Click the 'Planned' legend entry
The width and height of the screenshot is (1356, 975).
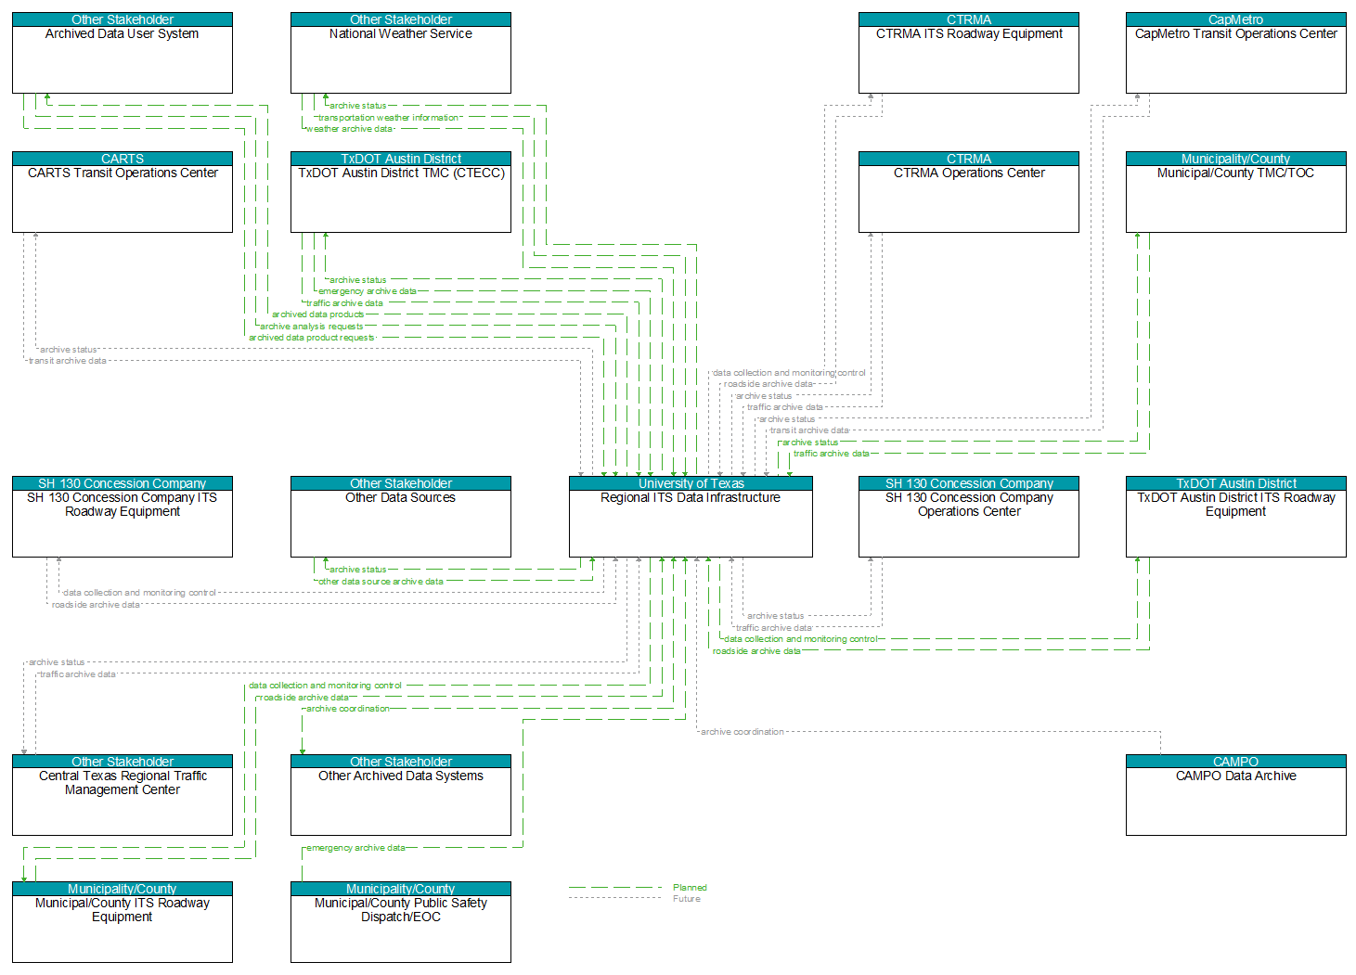pyautogui.click(x=690, y=888)
